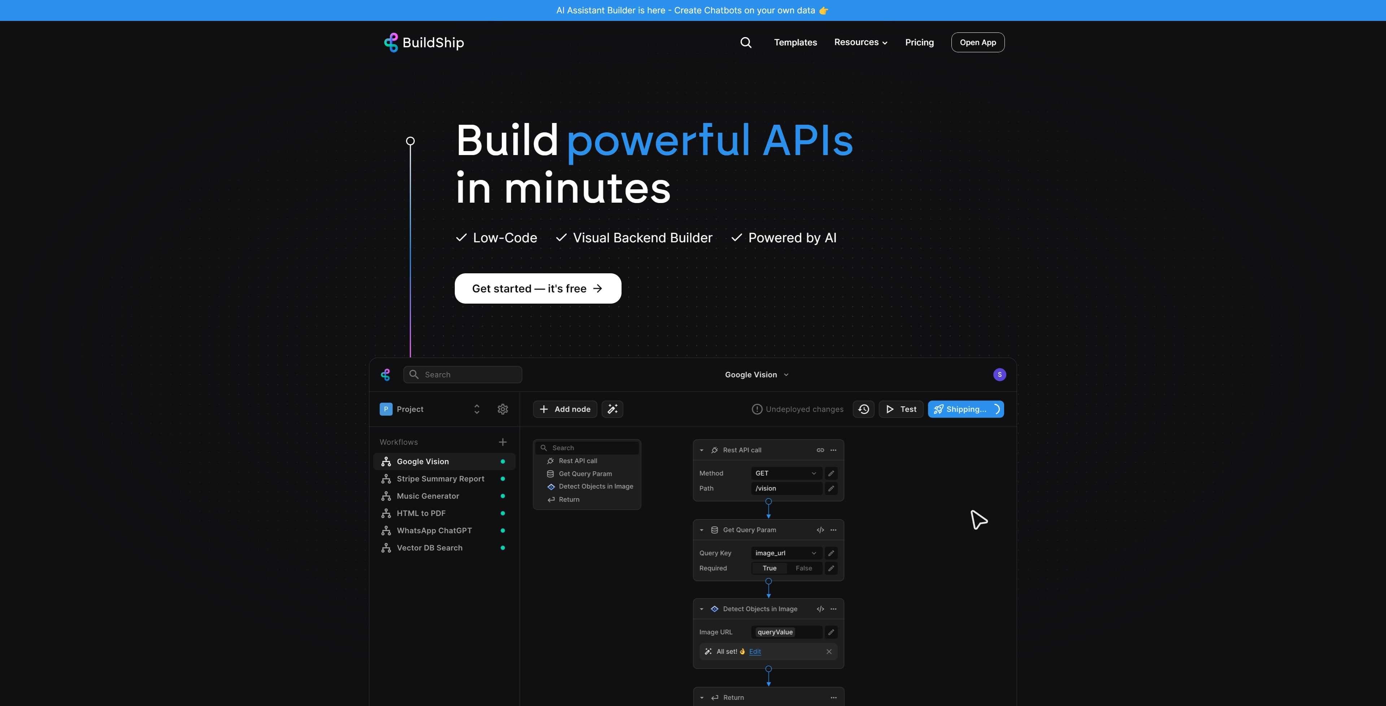Viewport: 1386px width, 706px height.
Task: Open the Google Vision workflow title dropdown
Action: [756, 374]
